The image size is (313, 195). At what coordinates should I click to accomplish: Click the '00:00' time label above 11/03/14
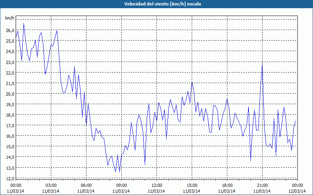16,186
